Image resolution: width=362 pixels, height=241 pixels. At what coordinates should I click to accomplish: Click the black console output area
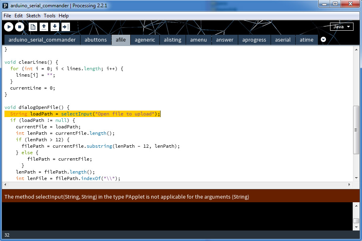coord(178,216)
